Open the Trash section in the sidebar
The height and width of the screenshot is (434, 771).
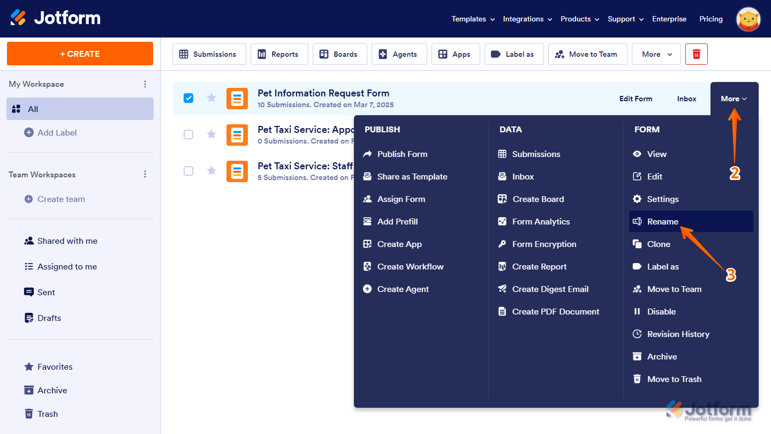click(48, 414)
